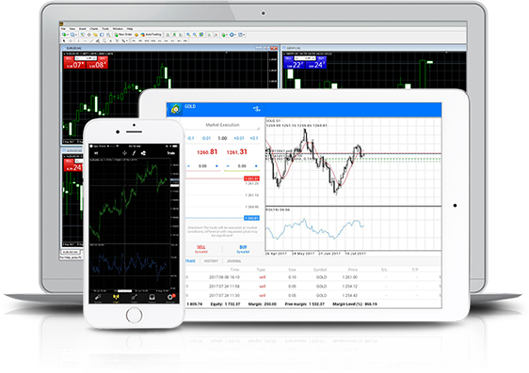Open the Charts menu in laptop menubar

pos(94,29)
